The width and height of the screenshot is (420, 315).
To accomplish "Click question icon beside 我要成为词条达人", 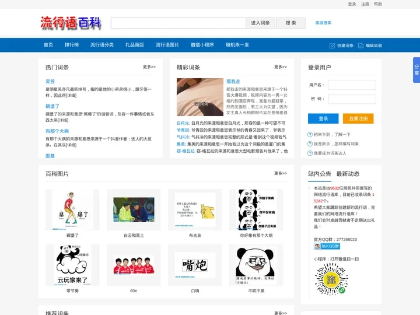I will 310,153.
